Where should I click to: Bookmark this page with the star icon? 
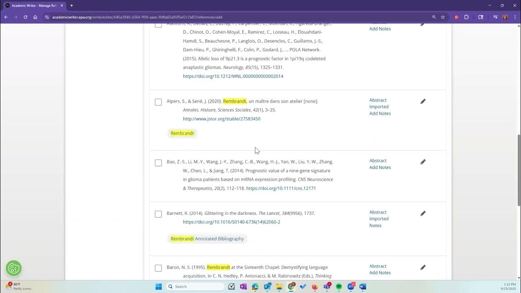pyautogui.click(x=443, y=17)
